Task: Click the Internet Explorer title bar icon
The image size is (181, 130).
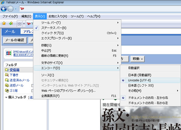Action: pyautogui.click(x=2, y=2)
